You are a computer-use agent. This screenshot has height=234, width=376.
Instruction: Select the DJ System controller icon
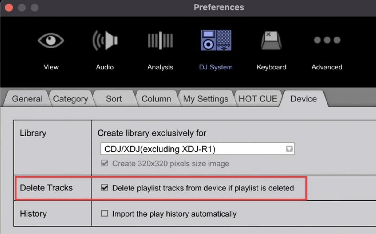[x=216, y=40]
